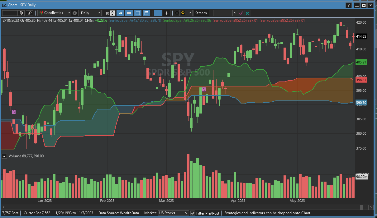Open the Daily scale dropdown
The width and height of the screenshot is (377, 218).
coord(90,13)
